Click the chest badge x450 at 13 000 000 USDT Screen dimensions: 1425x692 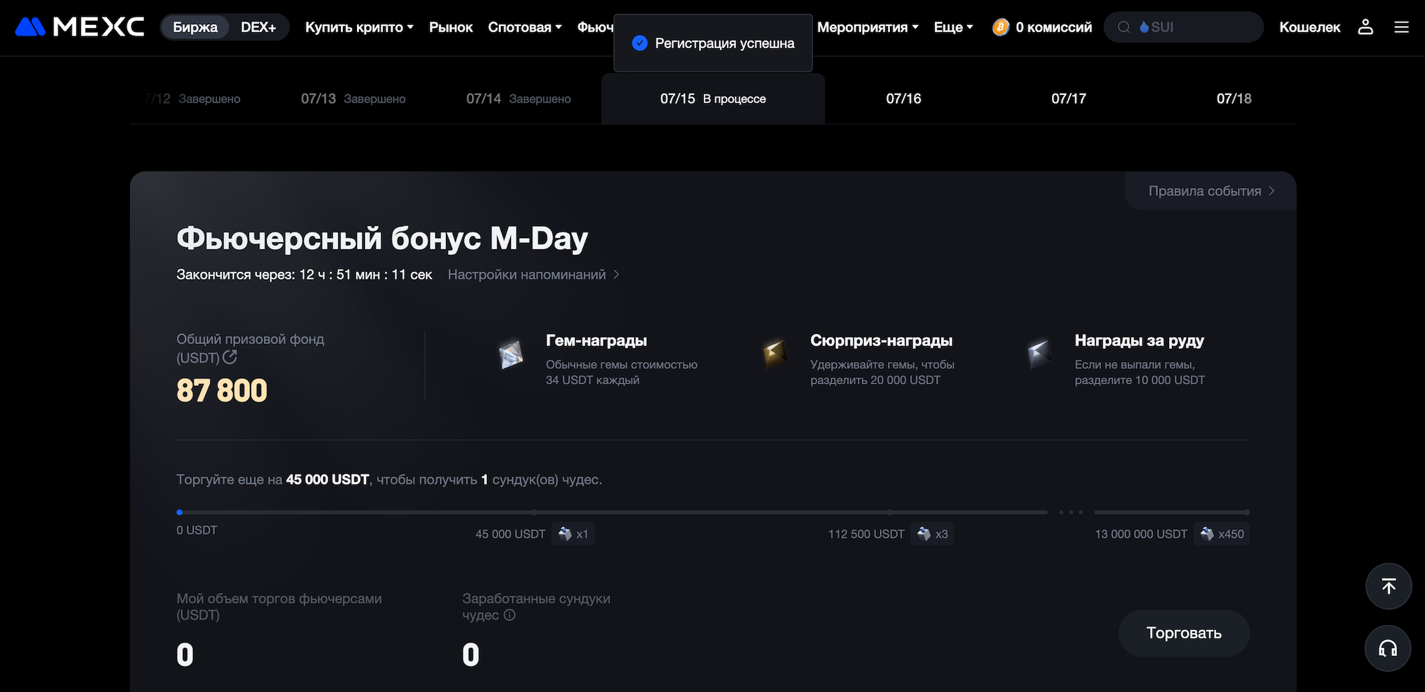pyautogui.click(x=1221, y=534)
